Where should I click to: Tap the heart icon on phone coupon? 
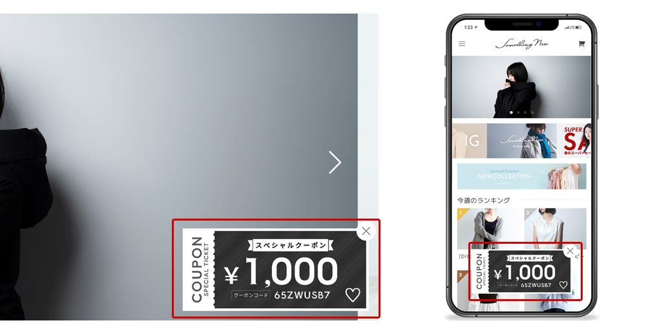tap(563, 284)
